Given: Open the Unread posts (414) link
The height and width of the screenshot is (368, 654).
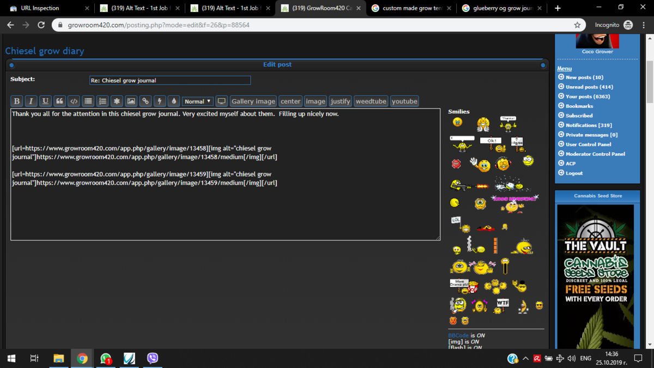Looking at the screenshot, I should tap(589, 87).
